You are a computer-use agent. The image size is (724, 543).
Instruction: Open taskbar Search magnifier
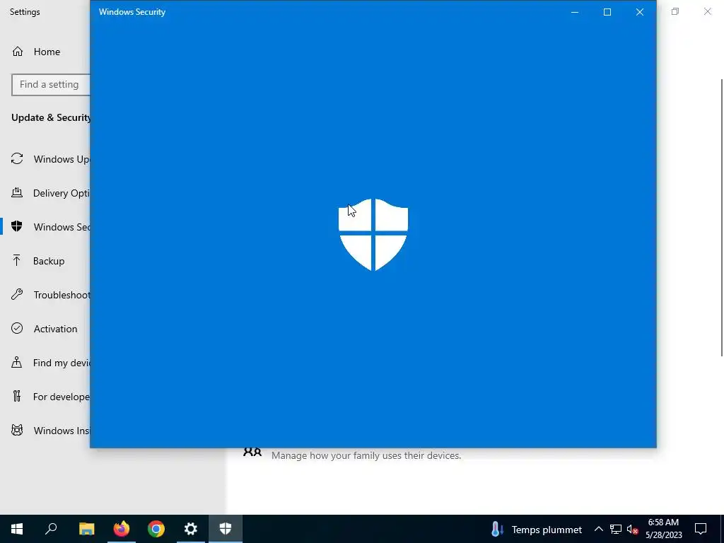[51, 529]
